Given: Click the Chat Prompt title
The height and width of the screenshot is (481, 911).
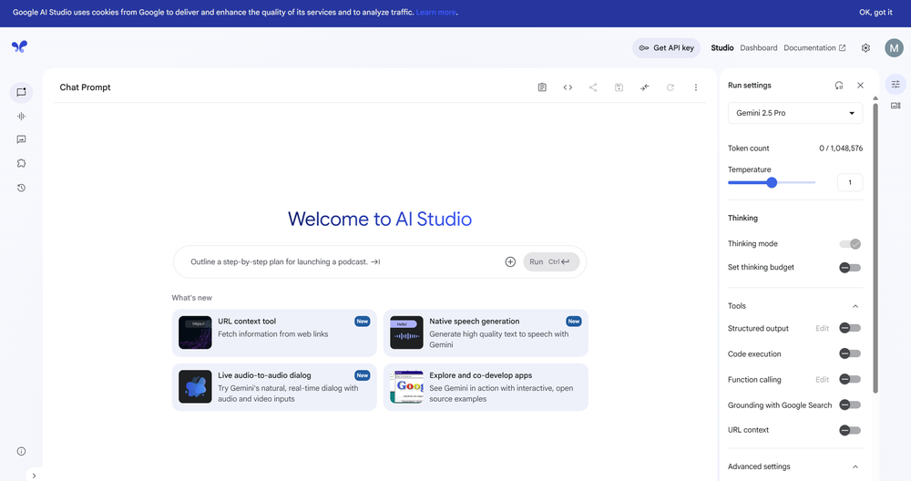Looking at the screenshot, I should tap(85, 87).
